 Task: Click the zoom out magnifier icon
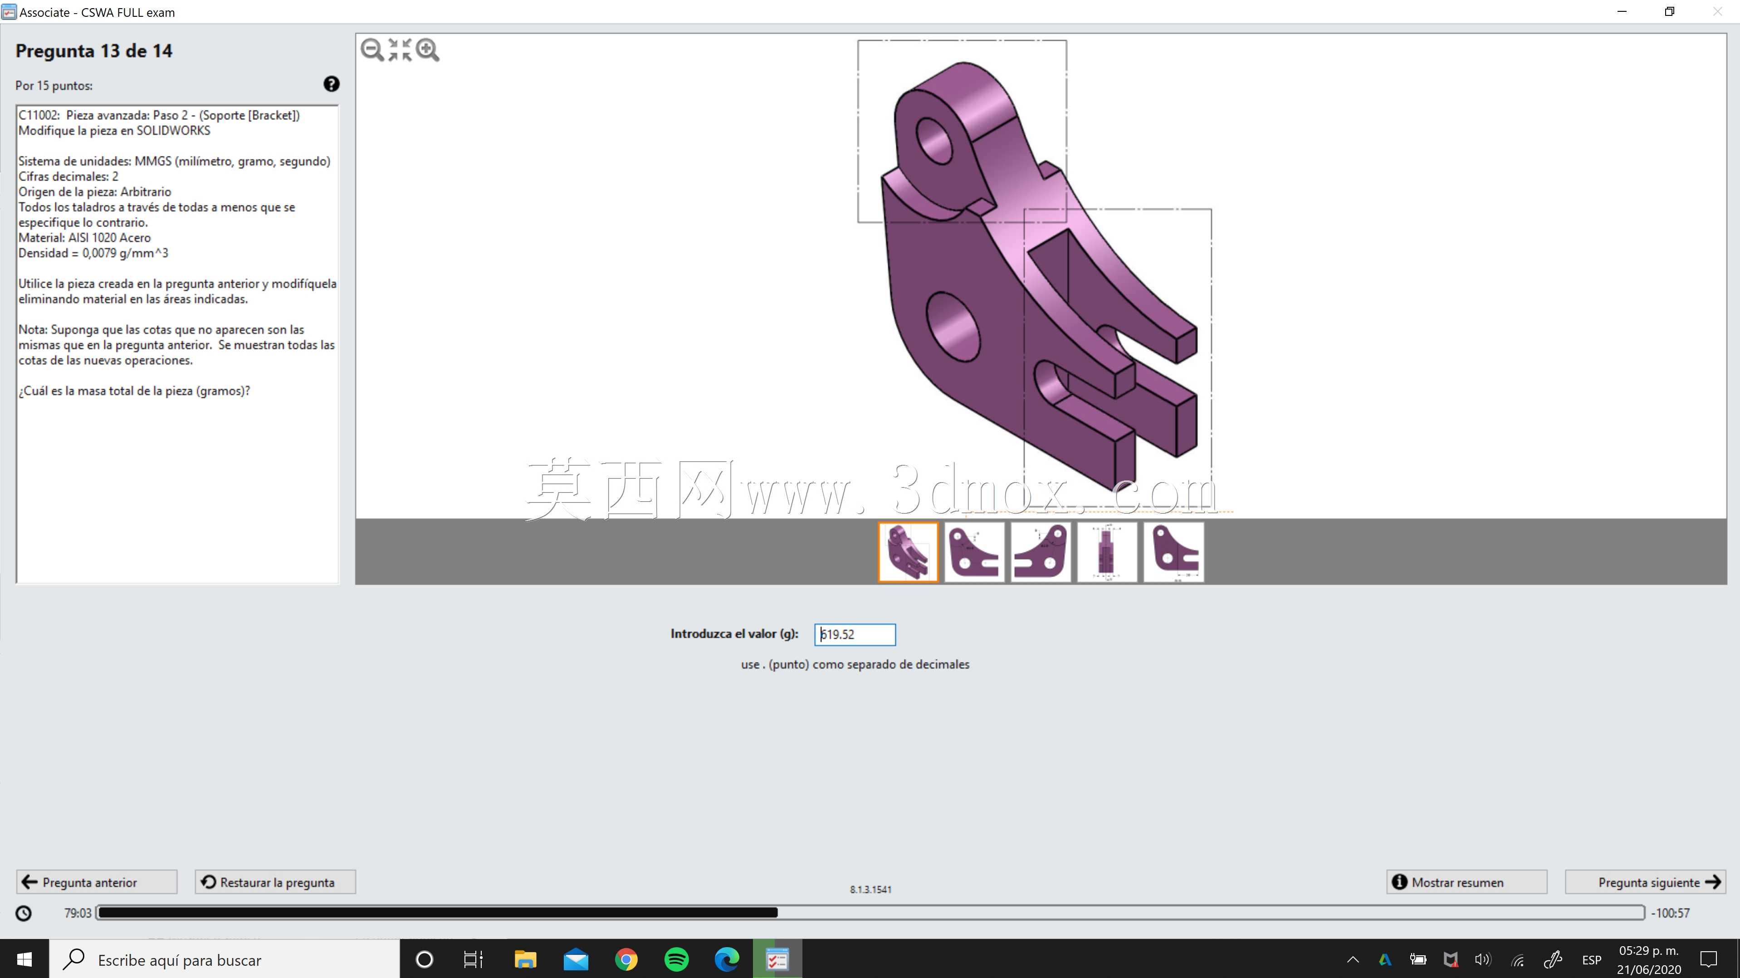coord(372,50)
